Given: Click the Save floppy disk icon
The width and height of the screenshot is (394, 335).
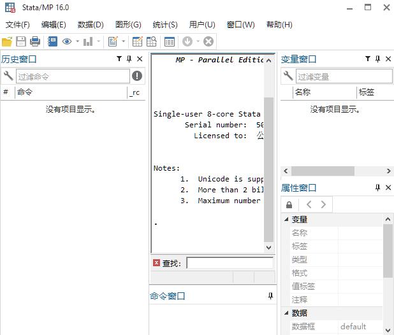Looking at the screenshot, I should pos(21,41).
